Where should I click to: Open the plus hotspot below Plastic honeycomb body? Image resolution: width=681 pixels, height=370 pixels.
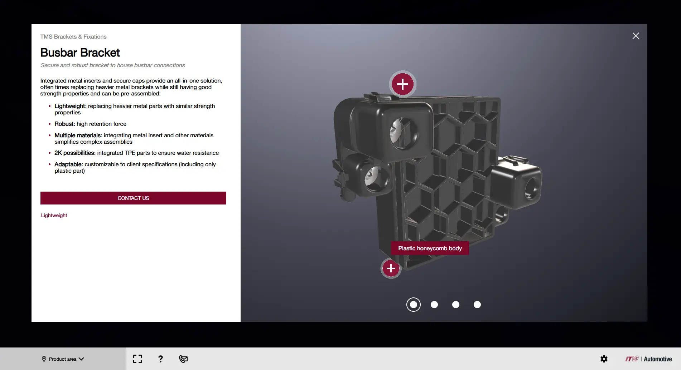[391, 268]
